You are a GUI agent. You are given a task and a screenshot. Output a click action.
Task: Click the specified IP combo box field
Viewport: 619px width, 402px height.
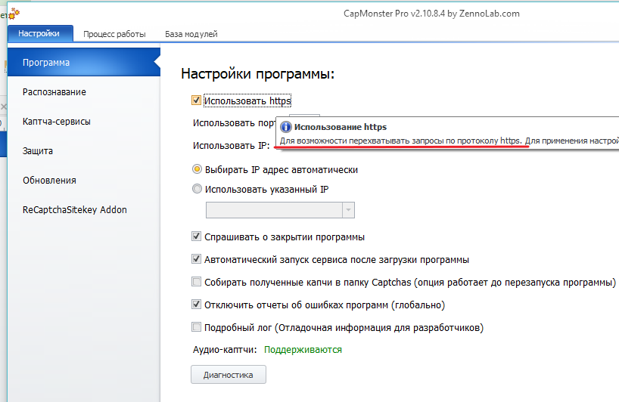pos(280,210)
